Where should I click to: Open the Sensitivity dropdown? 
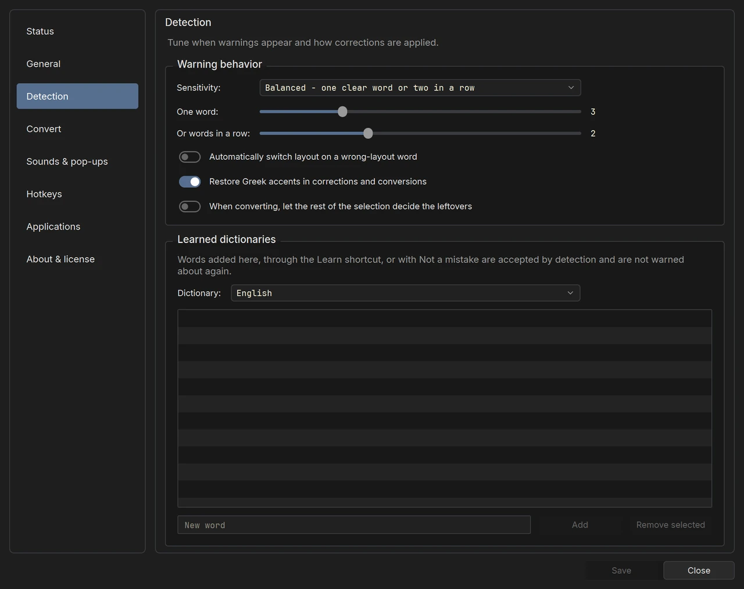[420, 88]
